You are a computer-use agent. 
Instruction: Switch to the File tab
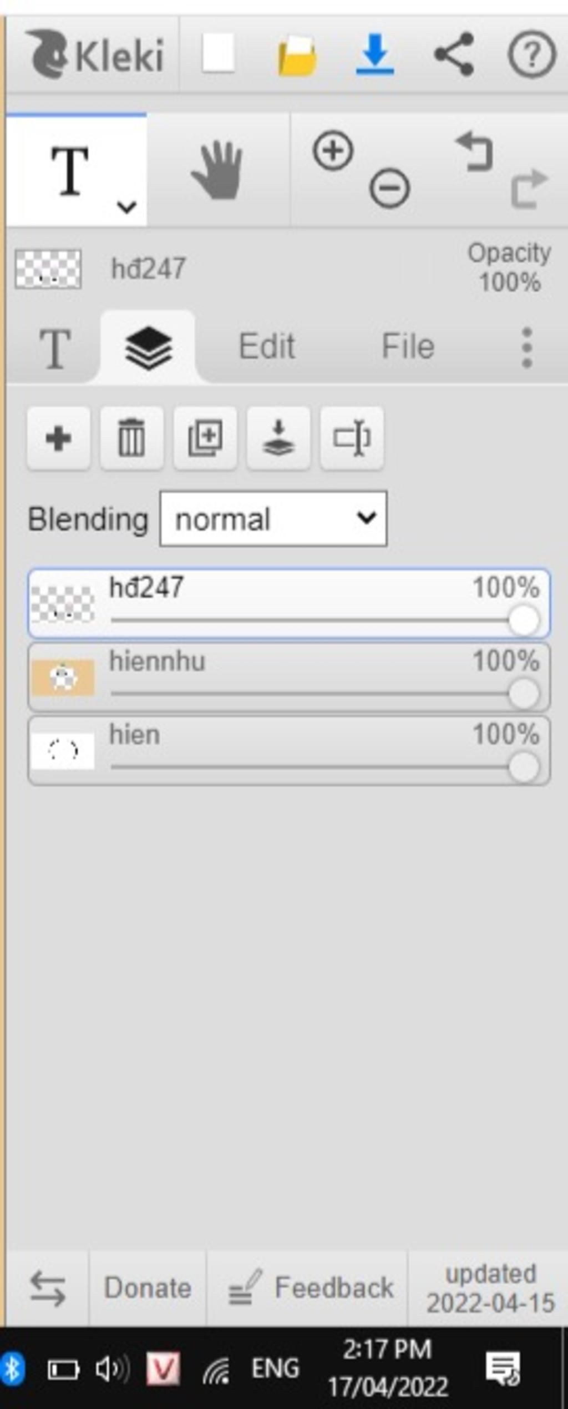(x=408, y=346)
